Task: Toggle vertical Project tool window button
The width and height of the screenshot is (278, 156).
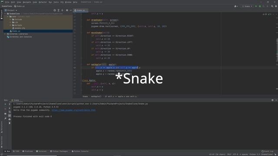Action: click(x=2, y=15)
